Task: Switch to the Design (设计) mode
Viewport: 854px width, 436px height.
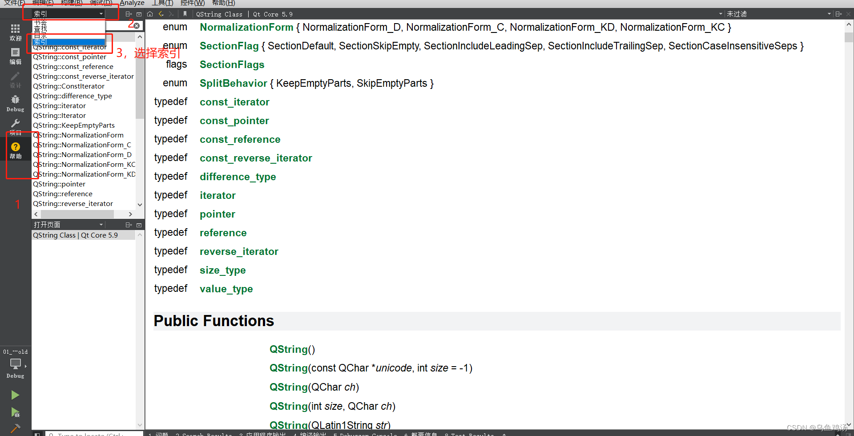Action: (15, 80)
